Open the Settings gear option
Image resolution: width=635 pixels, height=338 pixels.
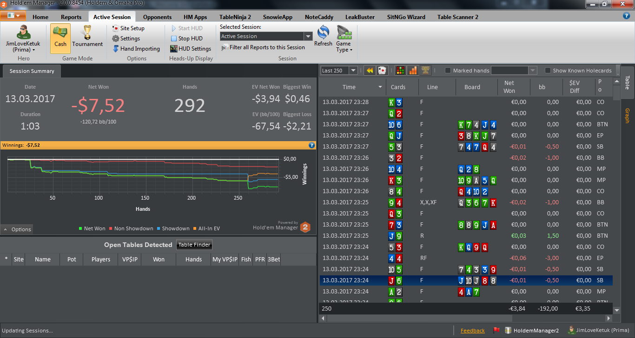[126, 39]
